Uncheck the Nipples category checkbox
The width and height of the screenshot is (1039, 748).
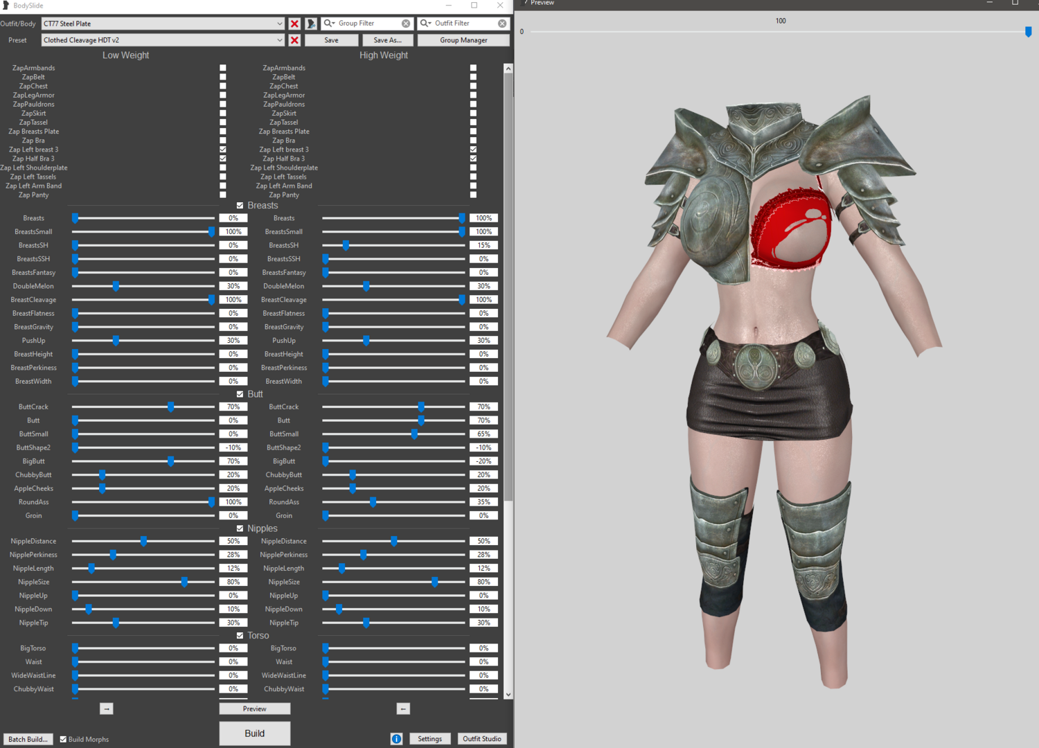pyautogui.click(x=240, y=528)
